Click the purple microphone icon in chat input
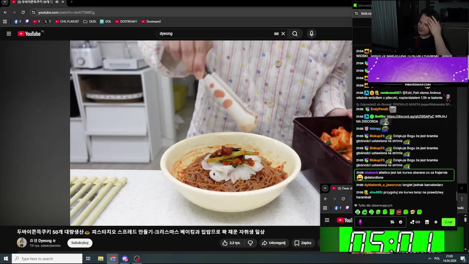The height and width of the screenshot is (264, 469). (x=360, y=222)
